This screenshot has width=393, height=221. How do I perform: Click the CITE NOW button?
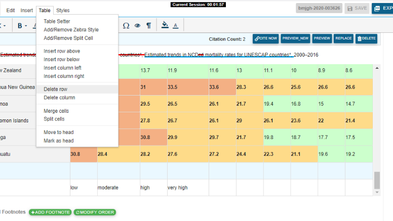[266, 38]
